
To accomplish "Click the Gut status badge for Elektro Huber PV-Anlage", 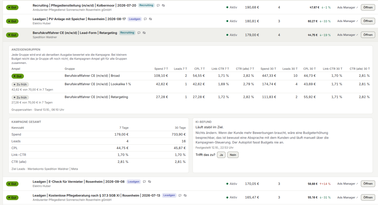I will click(x=12, y=21).
